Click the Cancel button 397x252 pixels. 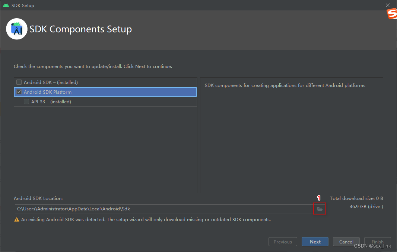[x=346, y=242]
